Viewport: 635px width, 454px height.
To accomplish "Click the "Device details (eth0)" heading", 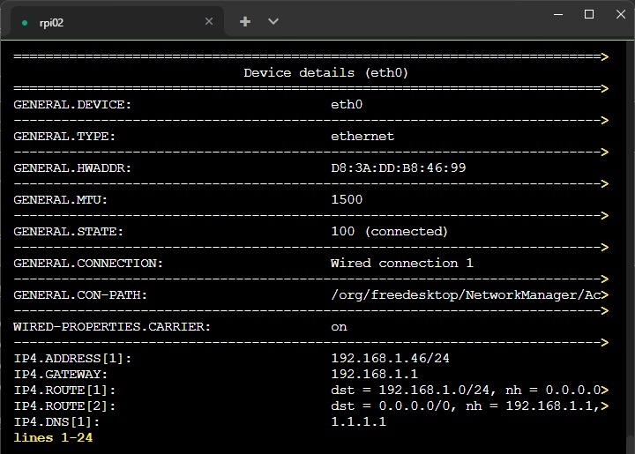I will [x=325, y=72].
